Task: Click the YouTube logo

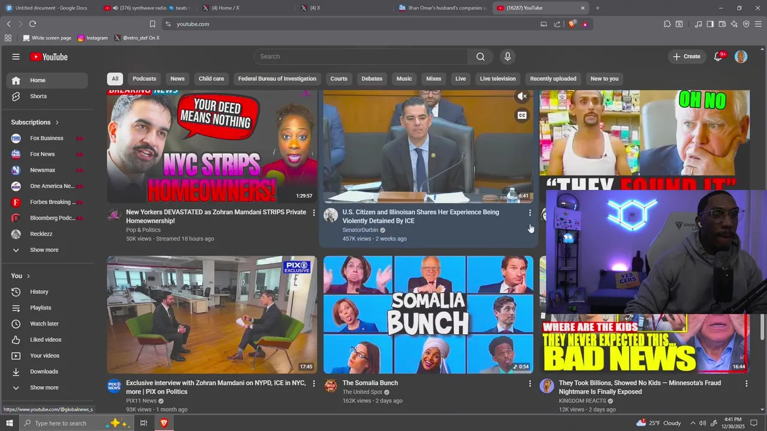Action: point(49,57)
